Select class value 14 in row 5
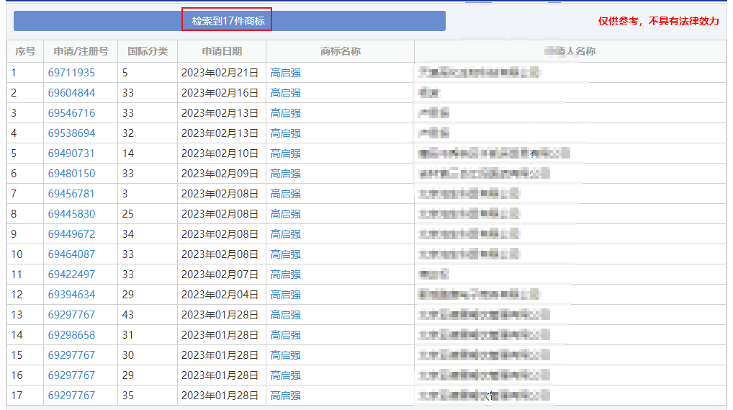733x410 pixels. click(128, 153)
